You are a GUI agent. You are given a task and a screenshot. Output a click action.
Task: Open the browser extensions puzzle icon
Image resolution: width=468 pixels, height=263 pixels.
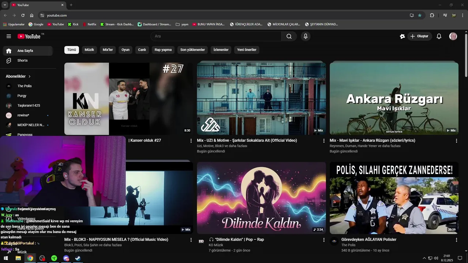click(x=432, y=15)
